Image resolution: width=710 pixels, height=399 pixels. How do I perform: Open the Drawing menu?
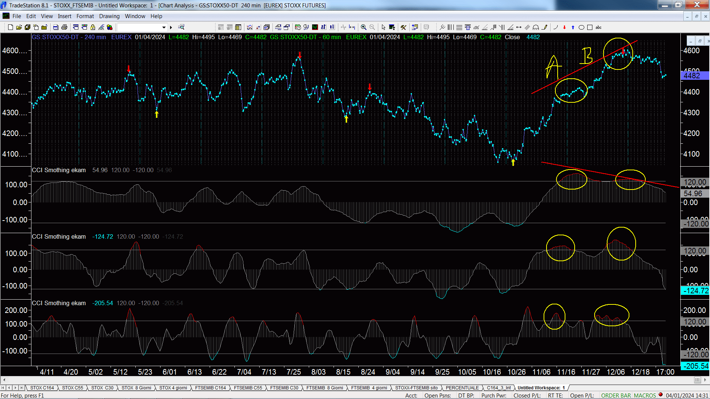point(109,16)
